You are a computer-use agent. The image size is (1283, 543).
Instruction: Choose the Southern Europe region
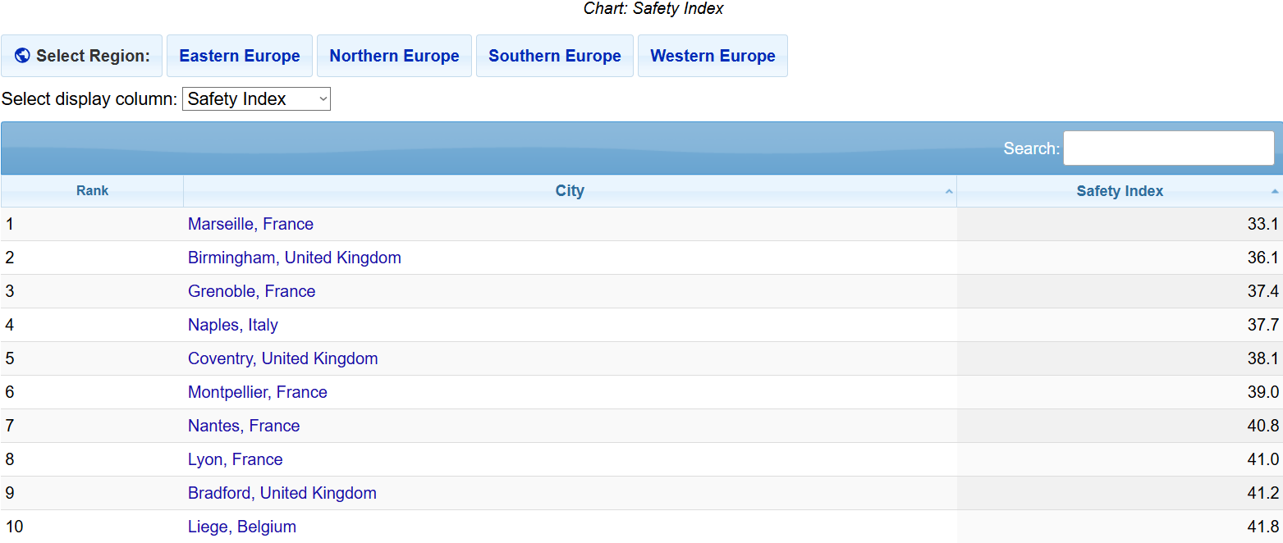tap(555, 56)
